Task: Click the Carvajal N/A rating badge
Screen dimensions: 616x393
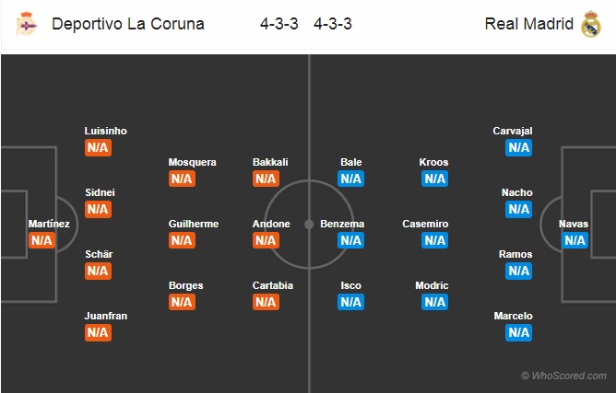Action: [518, 148]
